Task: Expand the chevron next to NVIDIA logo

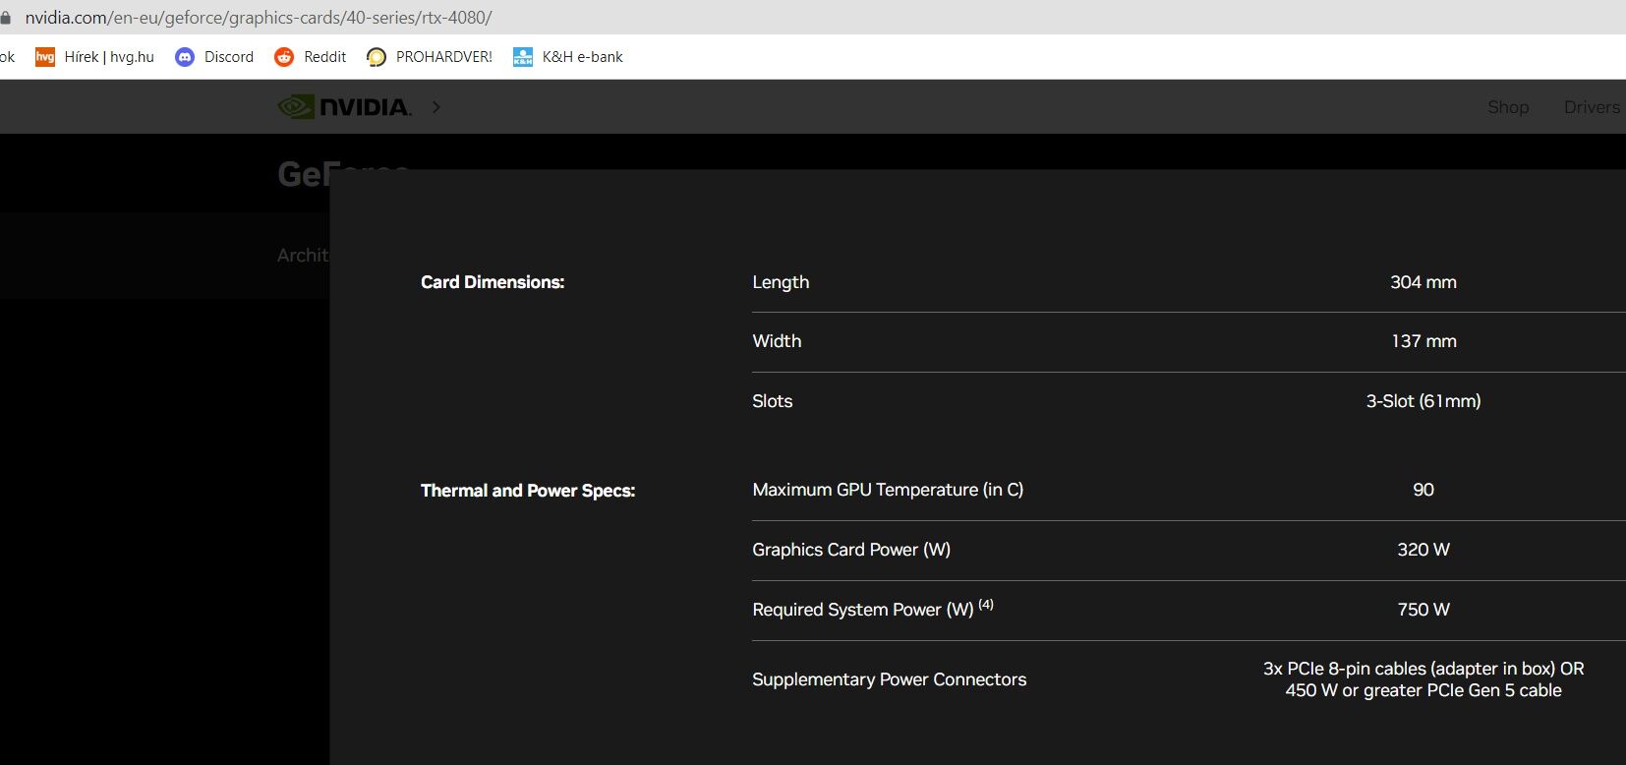Action: point(436,106)
